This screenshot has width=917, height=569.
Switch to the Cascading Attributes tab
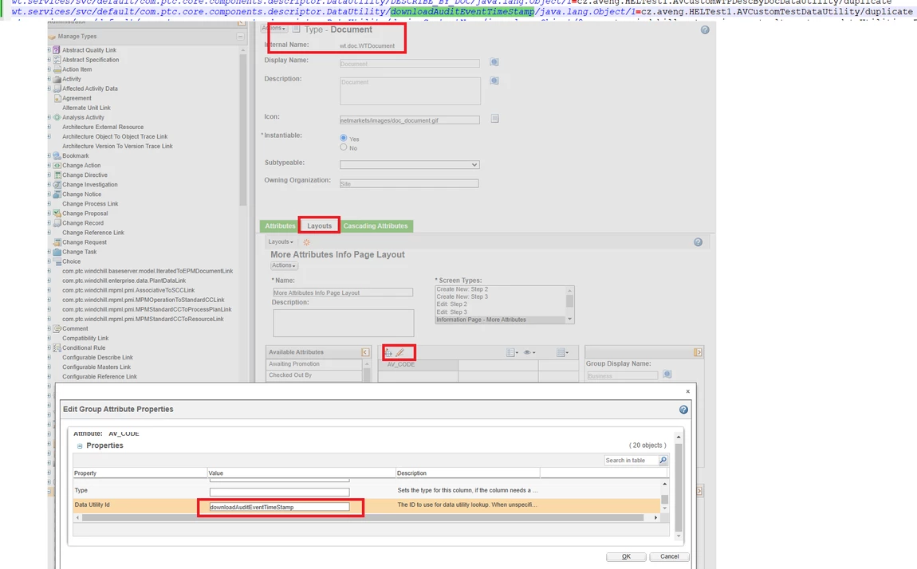[376, 226]
